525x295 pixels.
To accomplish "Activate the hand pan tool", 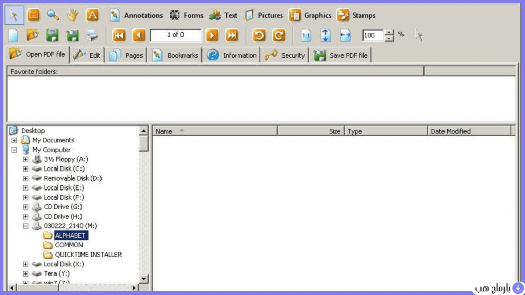I will [72, 15].
